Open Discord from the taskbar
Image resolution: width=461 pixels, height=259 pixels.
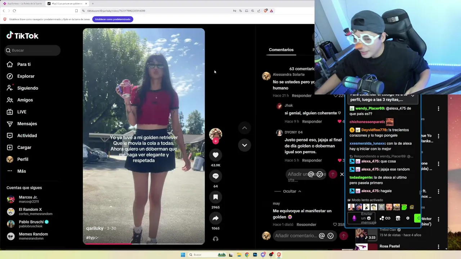263,255
